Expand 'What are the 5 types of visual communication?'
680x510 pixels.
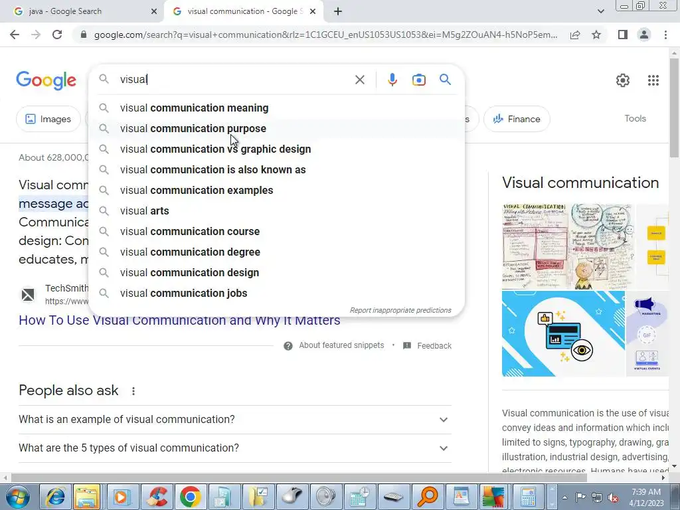pyautogui.click(x=235, y=448)
